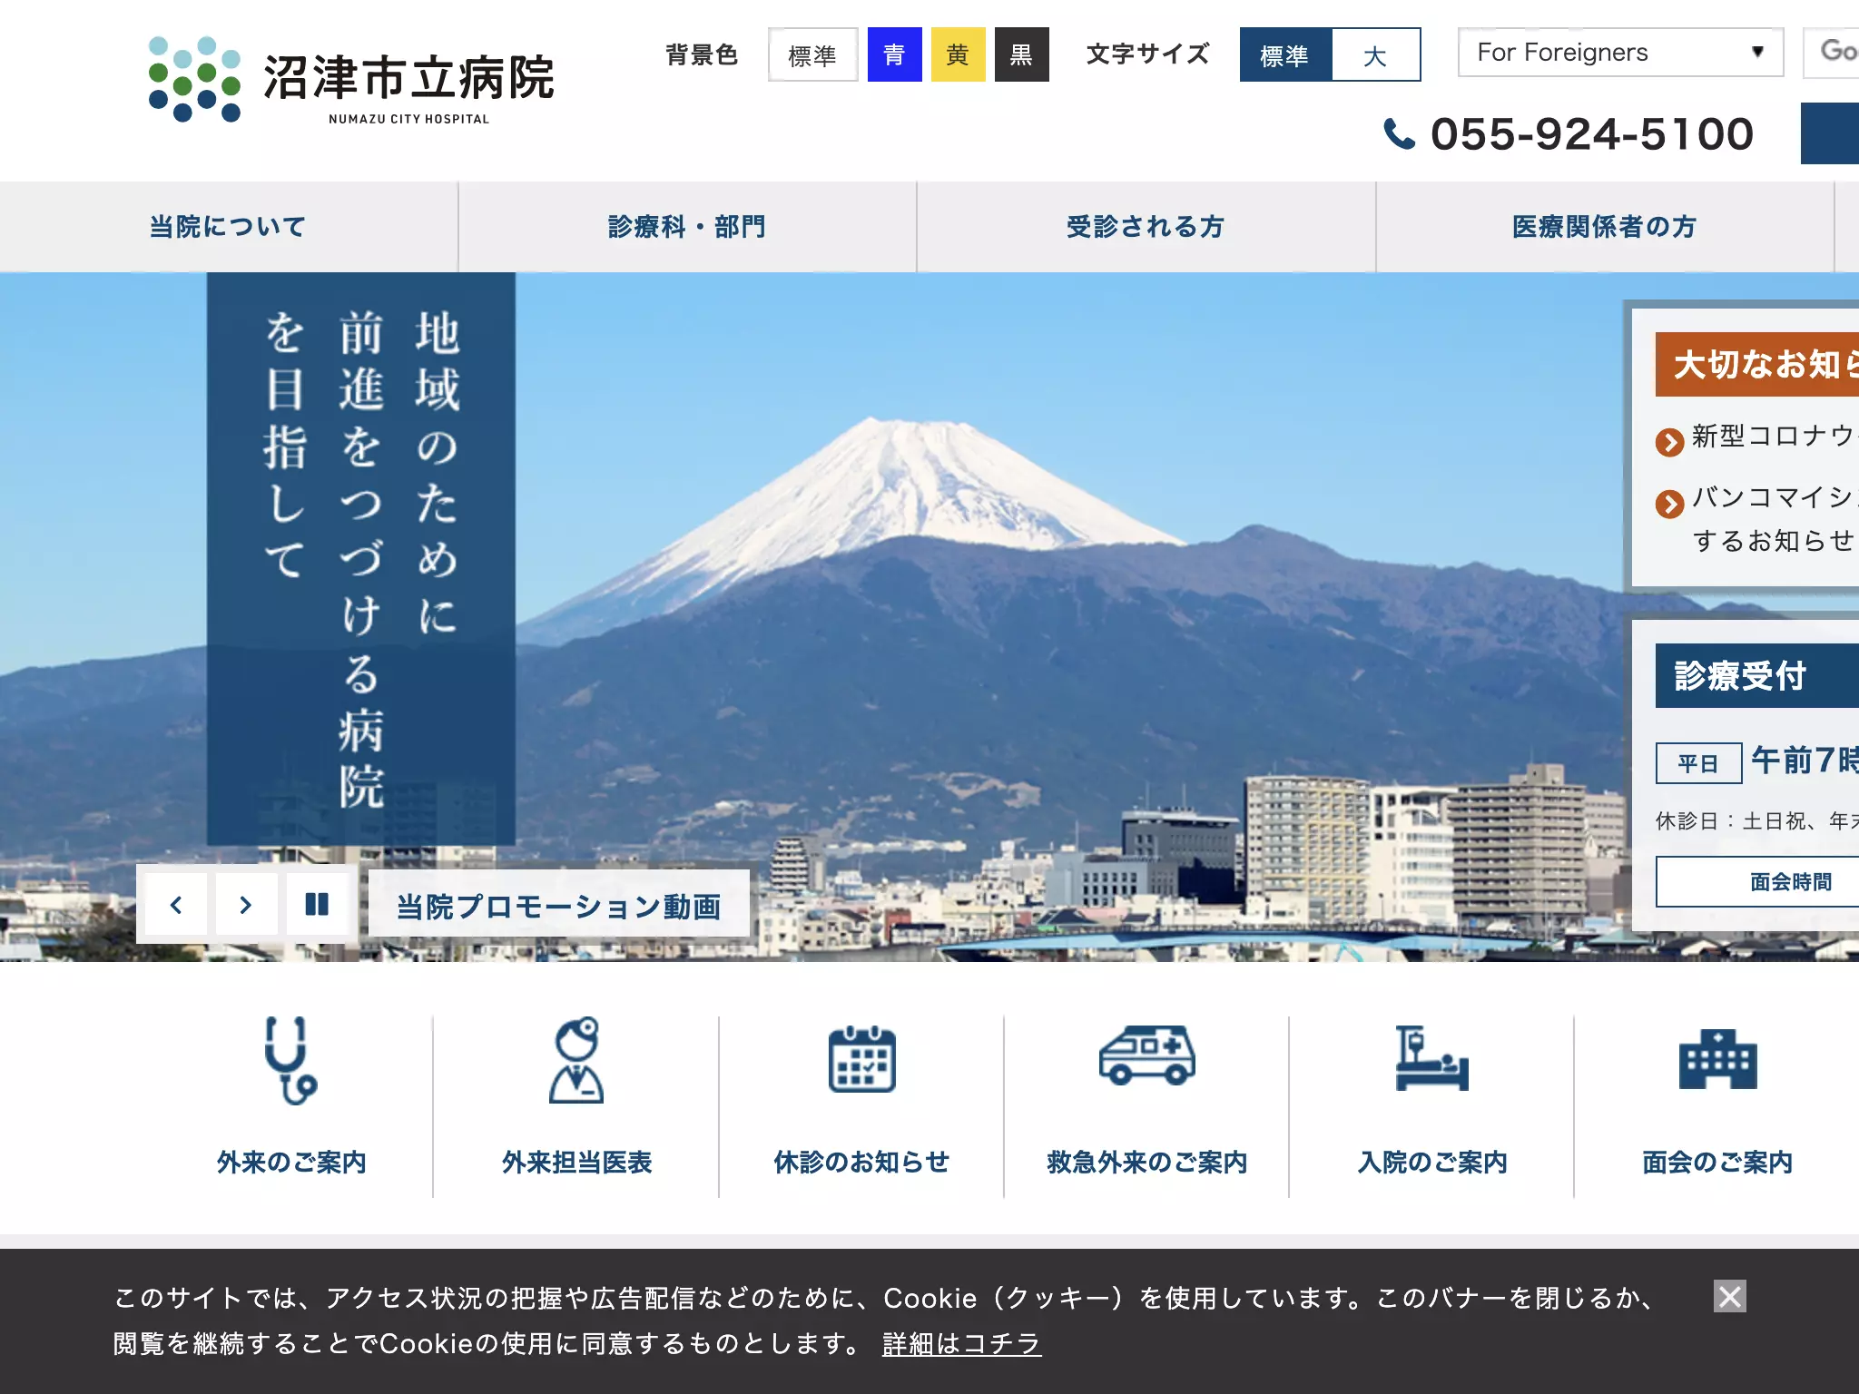Open the calendar icon for 休診のお知らせ
The image size is (1859, 1394).
(x=861, y=1059)
